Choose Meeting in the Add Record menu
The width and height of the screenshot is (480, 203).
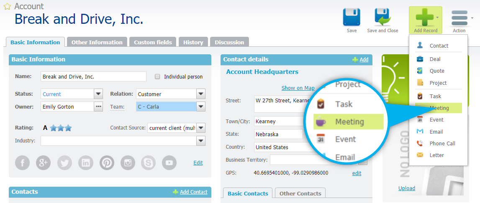tap(439, 108)
